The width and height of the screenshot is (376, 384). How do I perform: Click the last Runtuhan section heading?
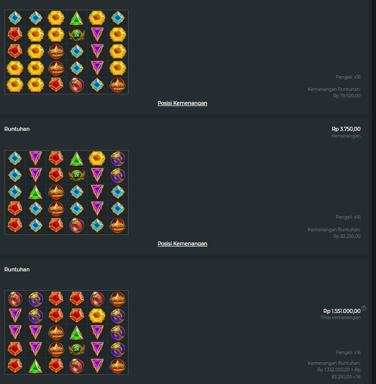click(x=17, y=269)
